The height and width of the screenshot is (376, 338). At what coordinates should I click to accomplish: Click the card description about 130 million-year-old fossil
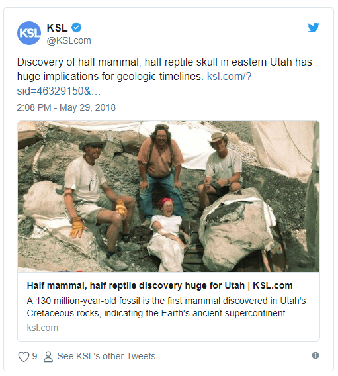click(166, 307)
